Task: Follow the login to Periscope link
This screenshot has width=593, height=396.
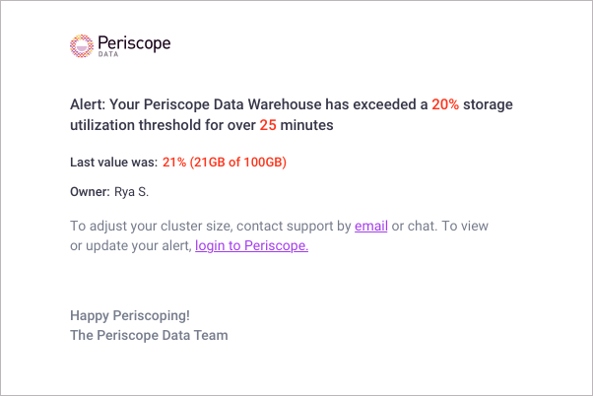Action: coord(251,246)
